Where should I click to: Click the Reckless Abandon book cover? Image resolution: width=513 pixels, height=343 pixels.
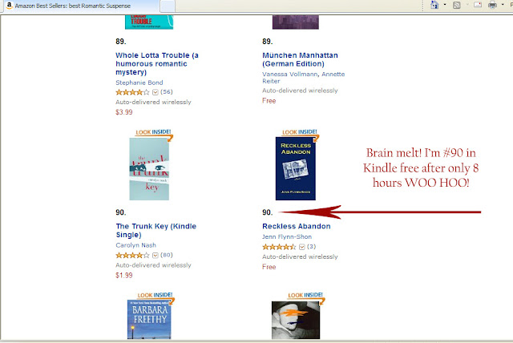coord(296,169)
